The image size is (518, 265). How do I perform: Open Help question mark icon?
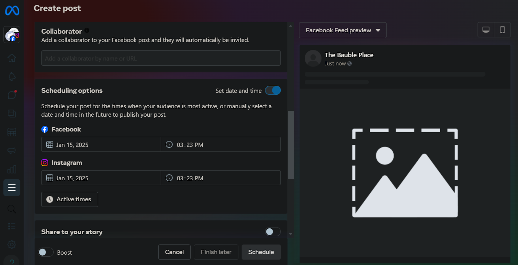12,262
